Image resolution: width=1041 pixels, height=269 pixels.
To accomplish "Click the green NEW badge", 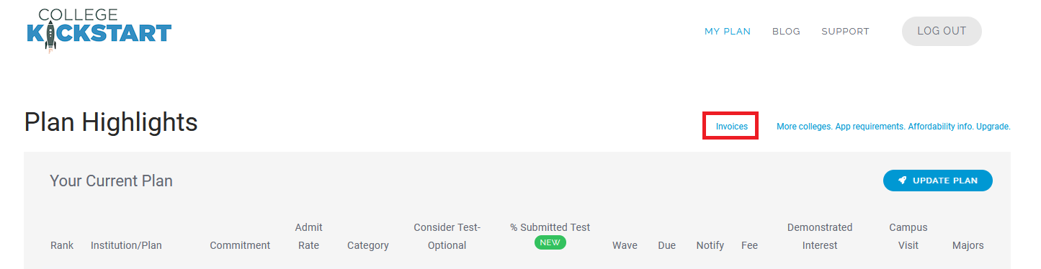I will 550,242.
